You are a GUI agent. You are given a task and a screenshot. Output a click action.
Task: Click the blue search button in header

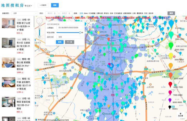[x=55, y=5]
